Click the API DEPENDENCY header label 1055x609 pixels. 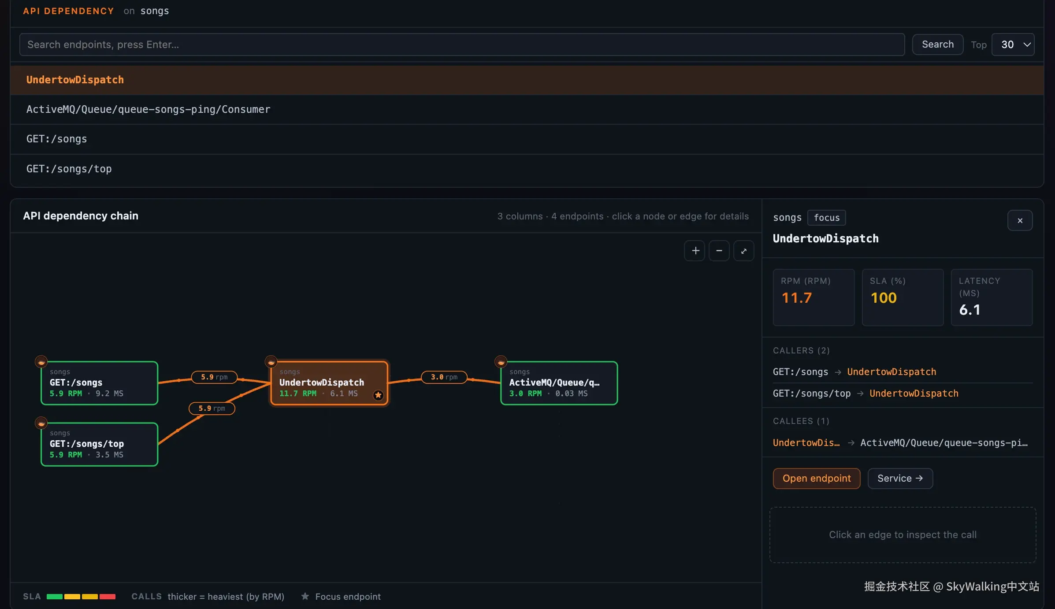pos(68,11)
